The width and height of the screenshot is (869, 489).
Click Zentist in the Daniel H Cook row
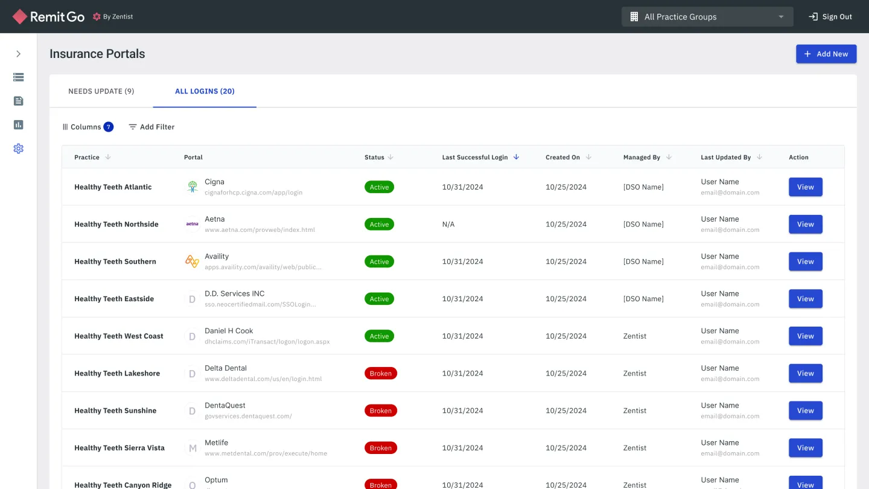[x=635, y=336]
